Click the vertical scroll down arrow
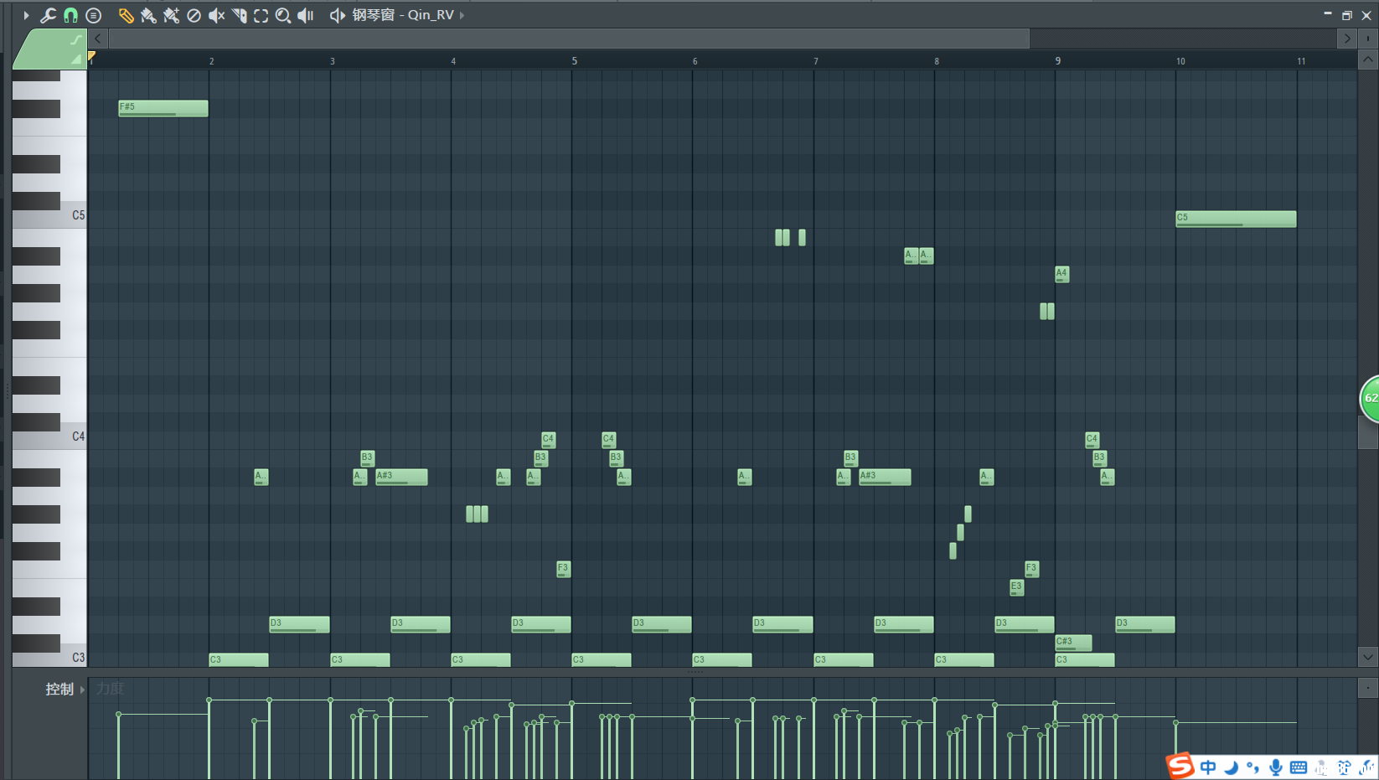Viewport: 1379px width, 780px height. pyautogui.click(x=1368, y=658)
